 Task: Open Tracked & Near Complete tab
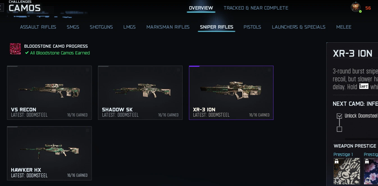click(x=256, y=8)
